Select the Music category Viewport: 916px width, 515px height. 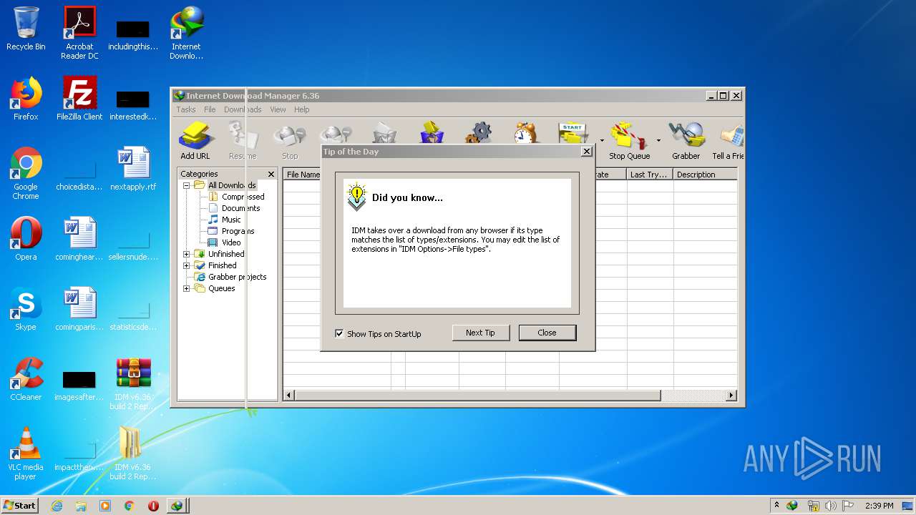tap(231, 220)
